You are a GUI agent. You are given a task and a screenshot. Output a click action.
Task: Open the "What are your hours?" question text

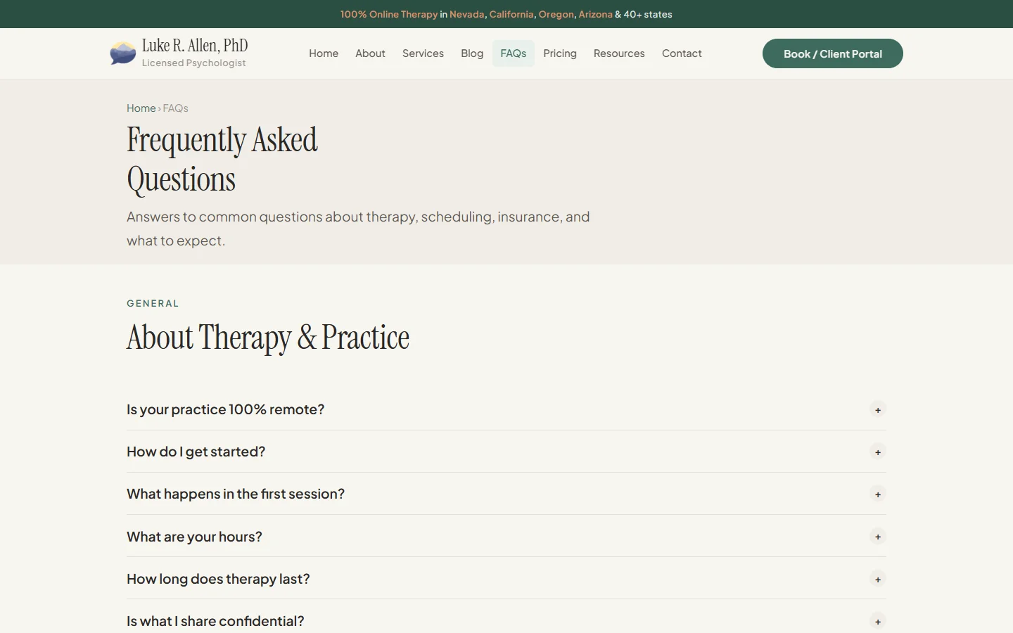click(194, 537)
